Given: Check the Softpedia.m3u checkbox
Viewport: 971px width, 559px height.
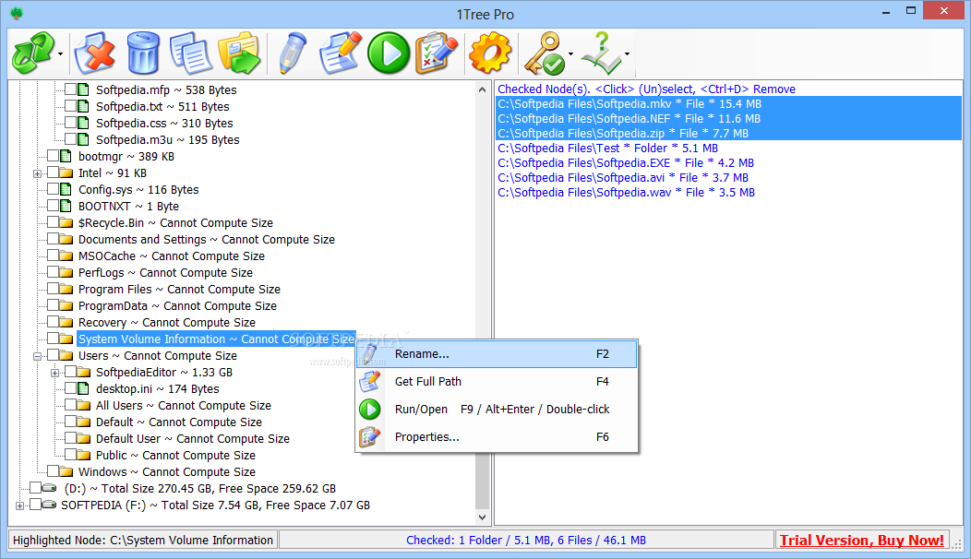Looking at the screenshot, I should 70,140.
